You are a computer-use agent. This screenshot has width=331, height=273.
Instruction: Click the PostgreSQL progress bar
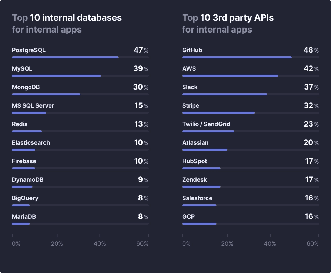65,57
